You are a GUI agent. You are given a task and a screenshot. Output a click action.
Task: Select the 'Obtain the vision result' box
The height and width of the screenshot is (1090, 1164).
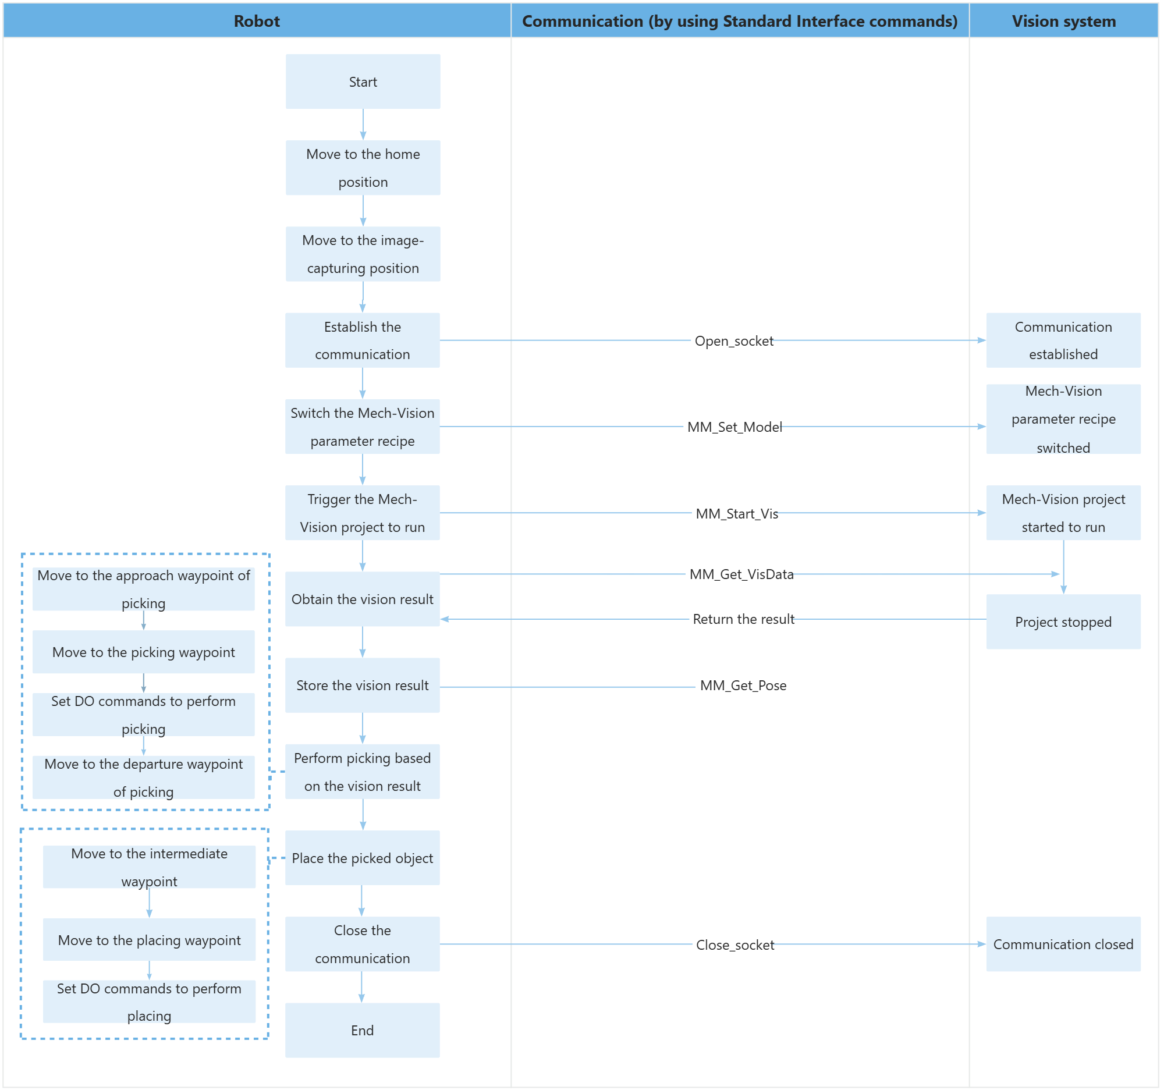coord(362,599)
